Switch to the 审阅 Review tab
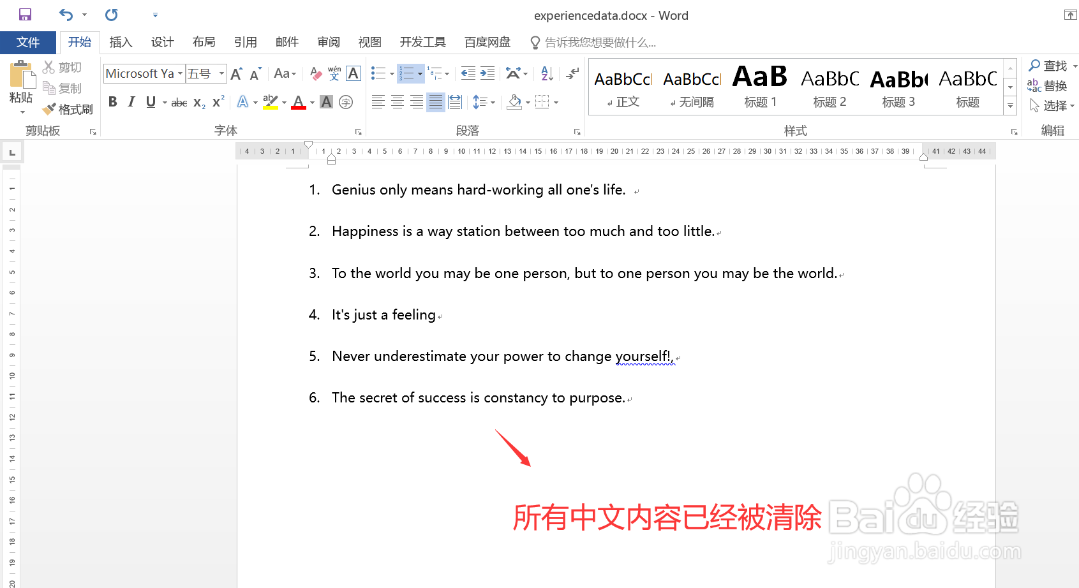The height and width of the screenshot is (588, 1079). 328,42
